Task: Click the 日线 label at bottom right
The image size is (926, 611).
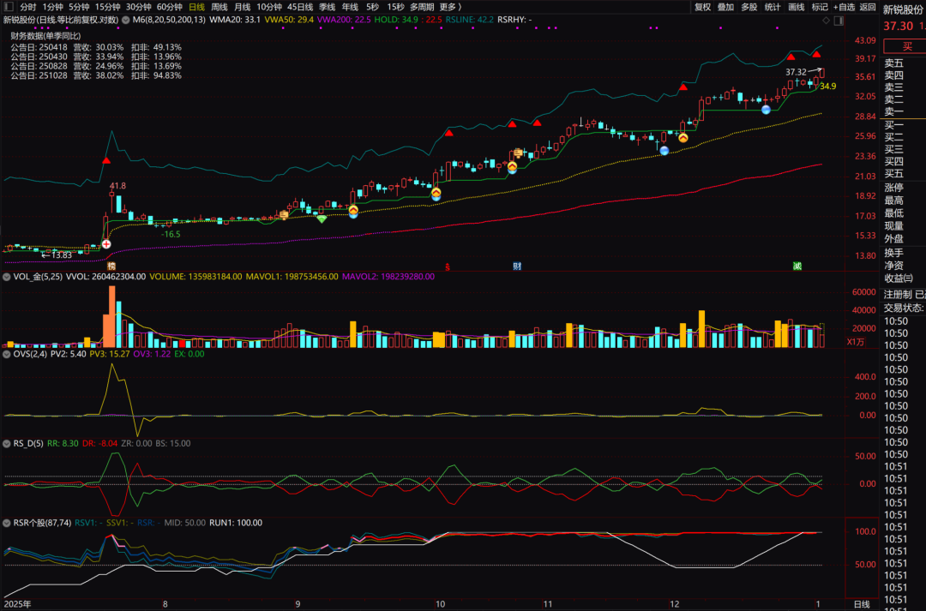Action: tap(862, 604)
